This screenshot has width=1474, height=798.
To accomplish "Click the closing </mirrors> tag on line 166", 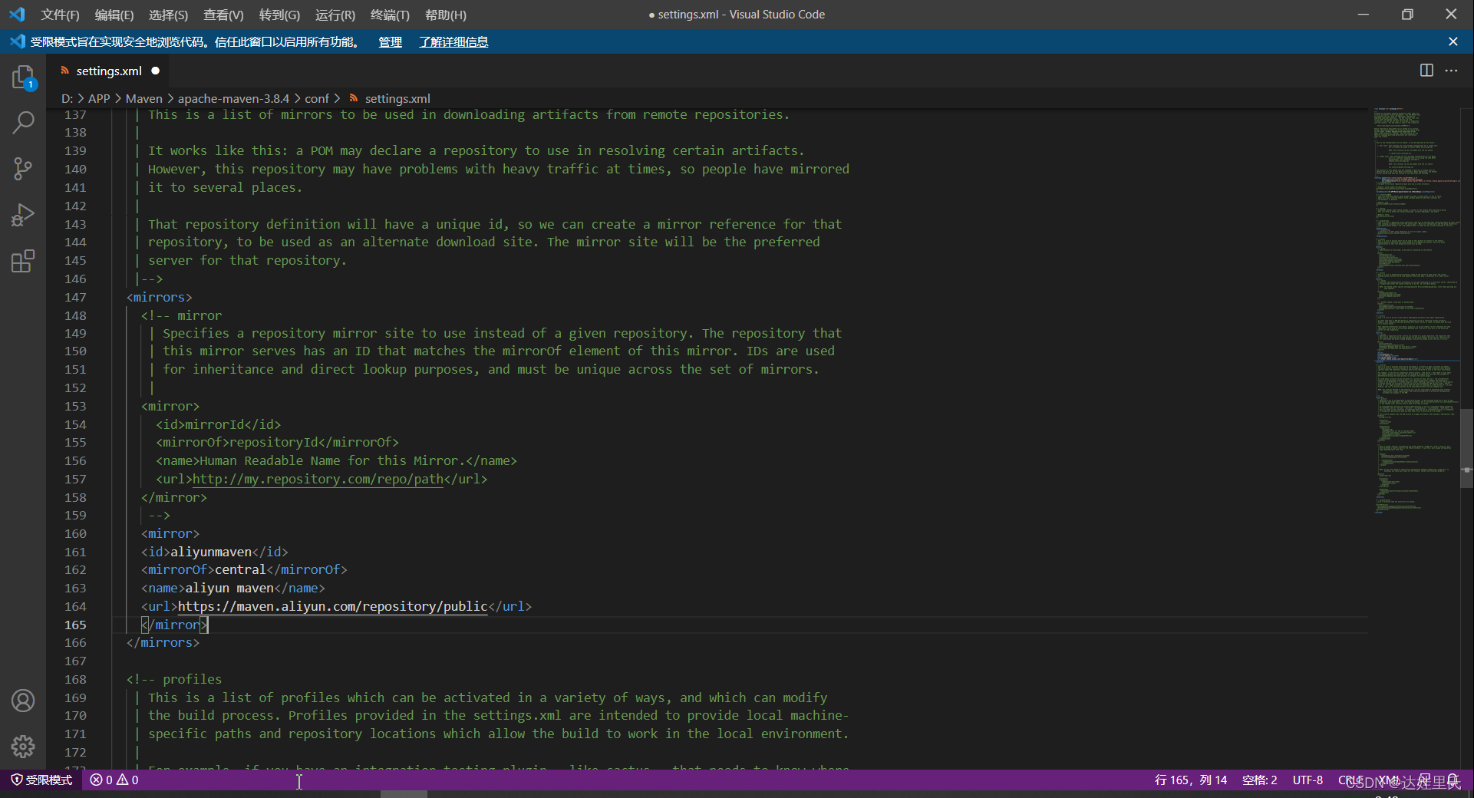I will [x=163, y=642].
